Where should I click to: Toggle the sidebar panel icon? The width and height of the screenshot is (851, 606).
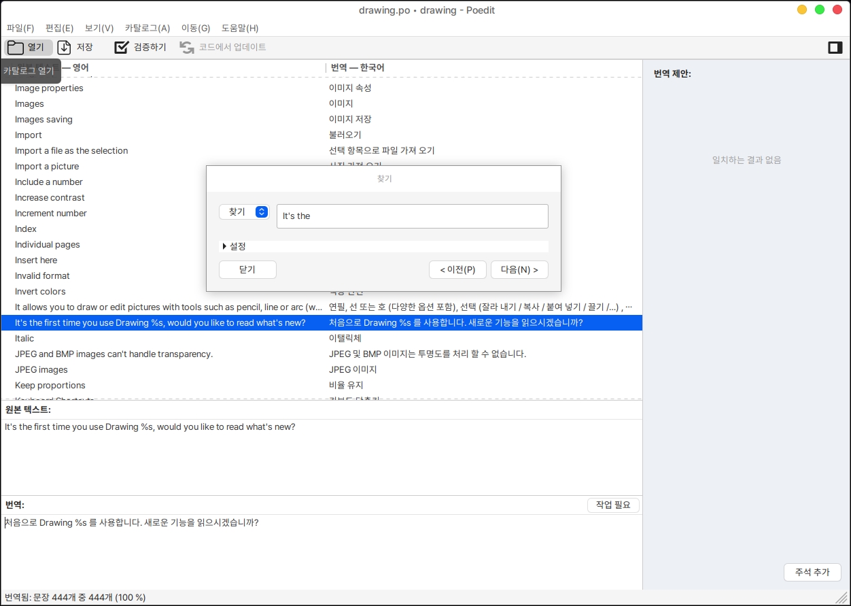coord(835,48)
